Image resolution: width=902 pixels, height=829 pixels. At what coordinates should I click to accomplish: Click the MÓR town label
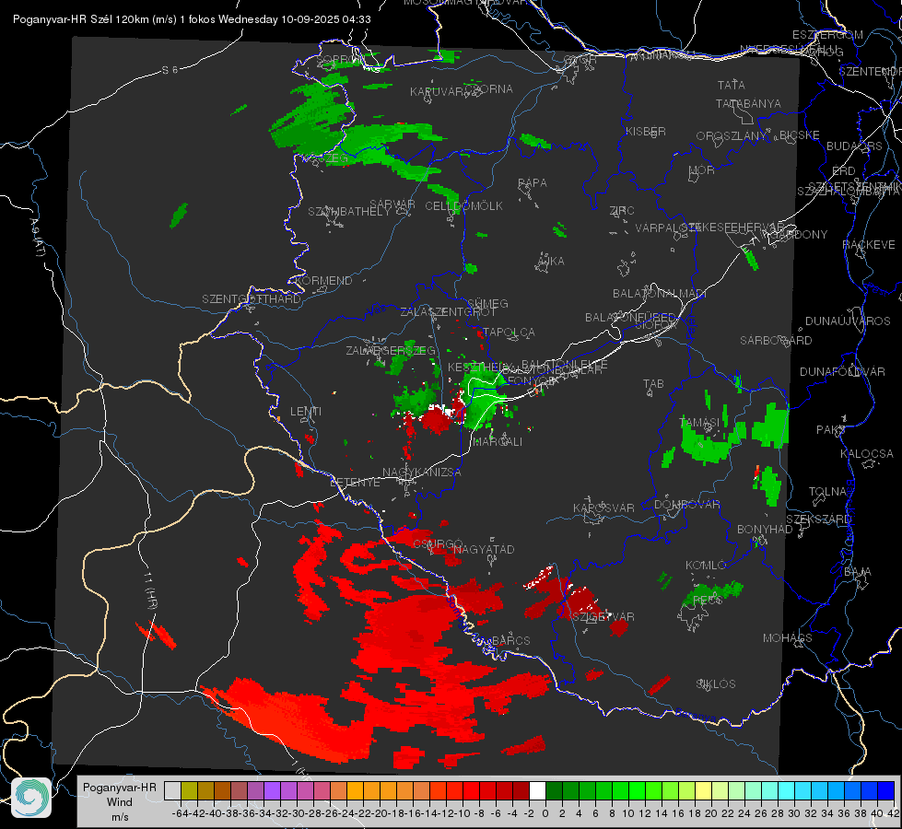(x=702, y=169)
